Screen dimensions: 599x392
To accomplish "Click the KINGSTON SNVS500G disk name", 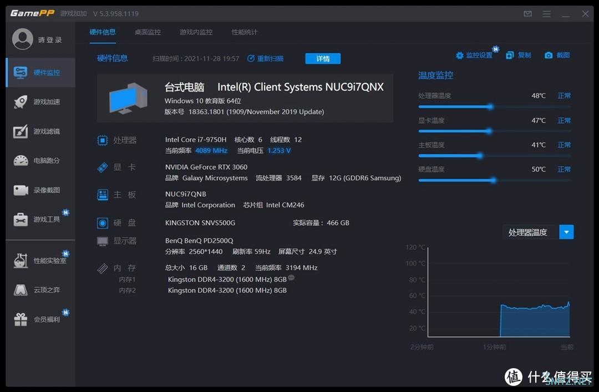I will [200, 223].
